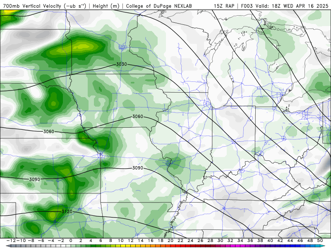Click the 0 value on the color scale
The height and width of the screenshot is (248, 331).
click(71, 241)
